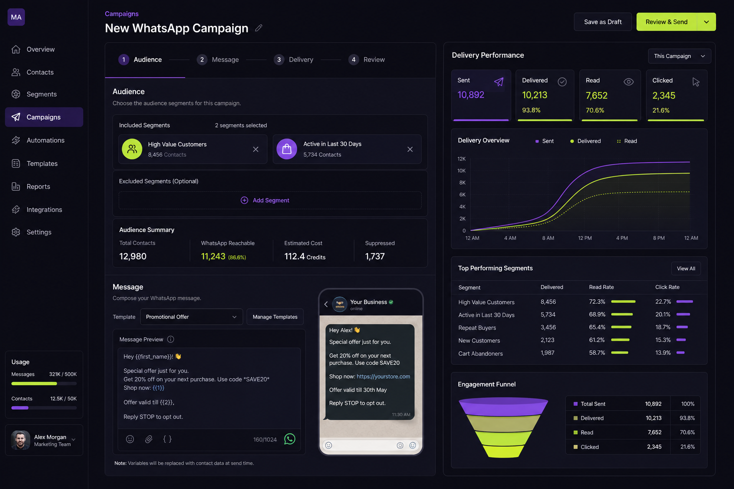Screen dimensions: 734x489
Task: Switch to the Delivery step
Action: pyautogui.click(x=294, y=60)
